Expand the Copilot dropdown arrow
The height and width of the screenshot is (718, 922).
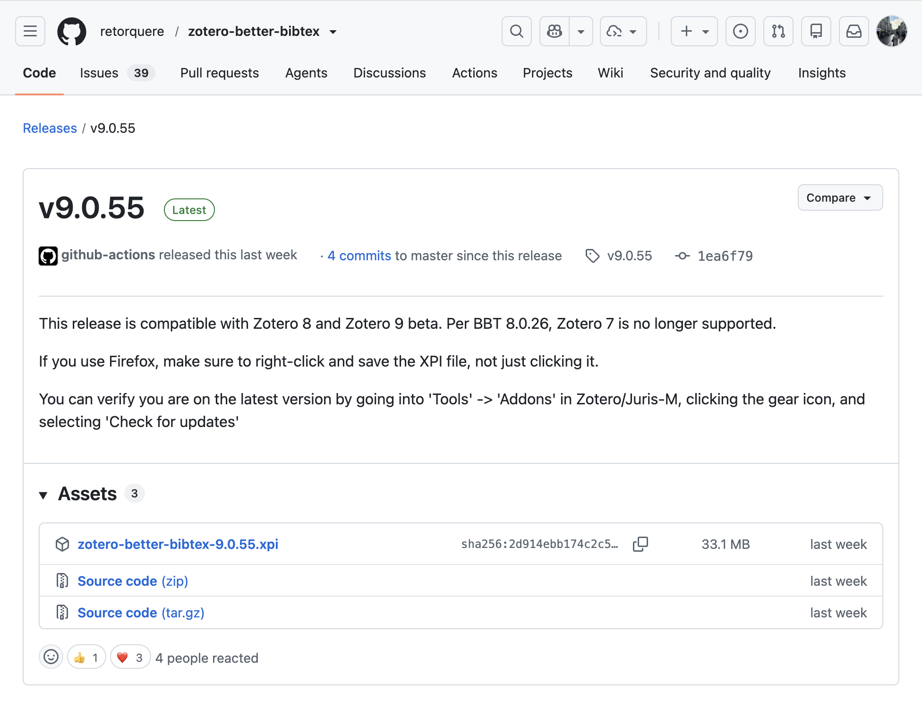581,31
